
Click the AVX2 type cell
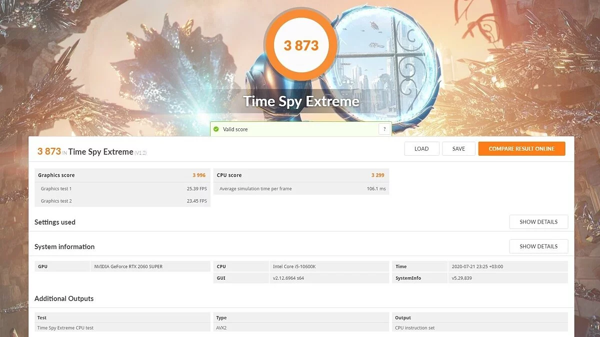tap(301, 328)
